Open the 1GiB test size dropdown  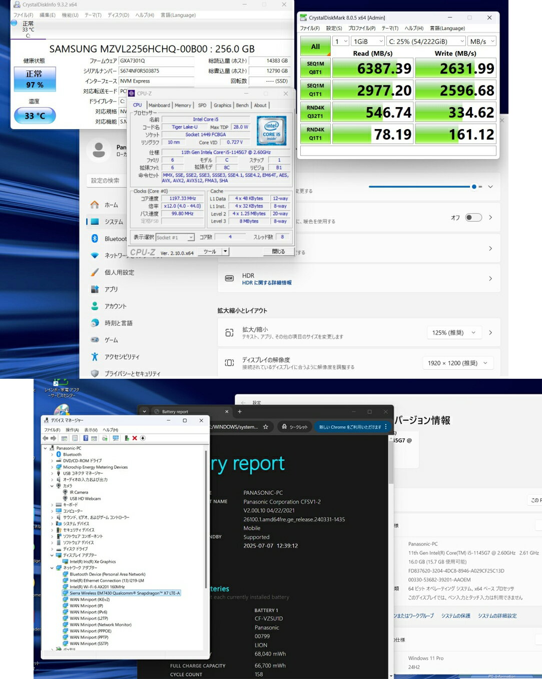(x=367, y=42)
